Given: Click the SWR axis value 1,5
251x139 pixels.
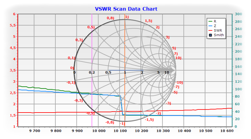Looking at the screenshot, I should (13, 115).
